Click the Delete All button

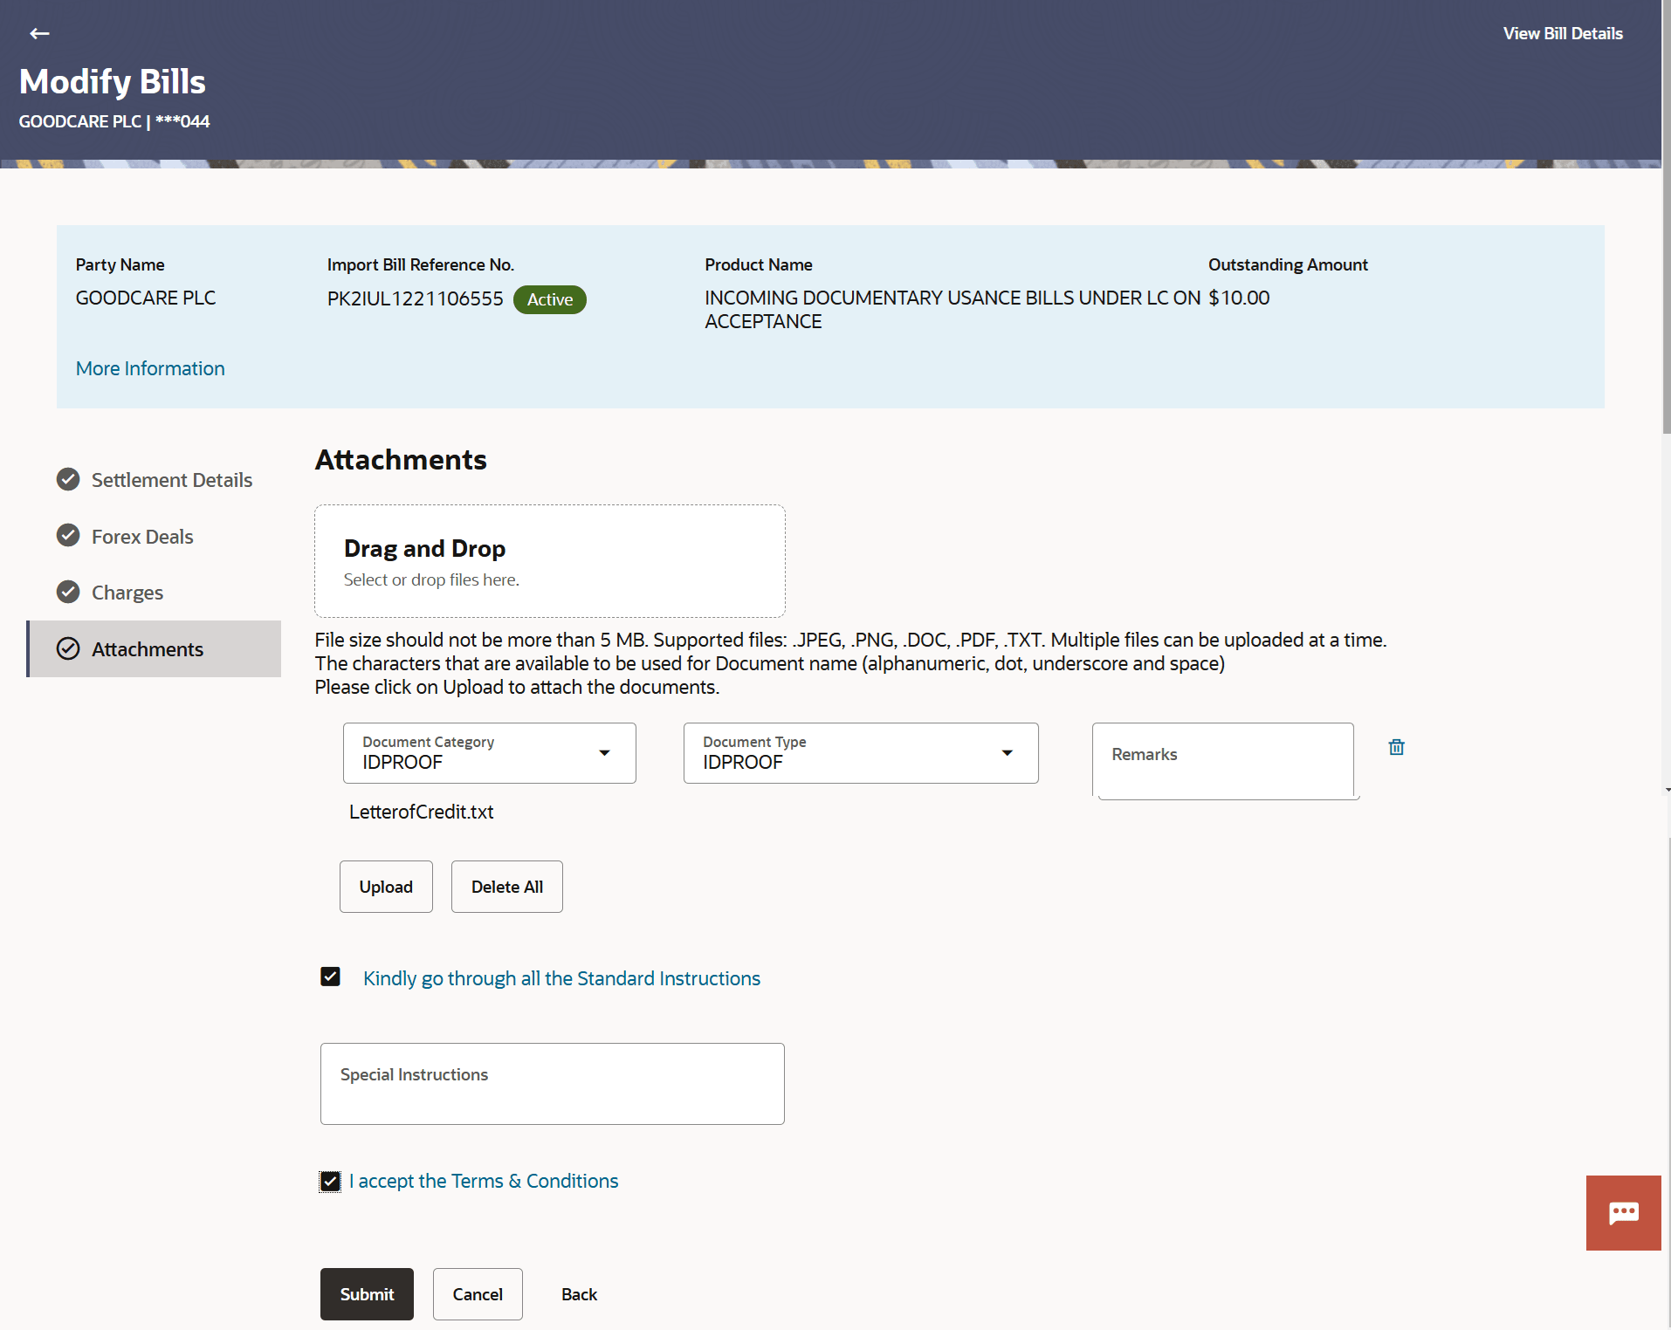click(x=507, y=887)
